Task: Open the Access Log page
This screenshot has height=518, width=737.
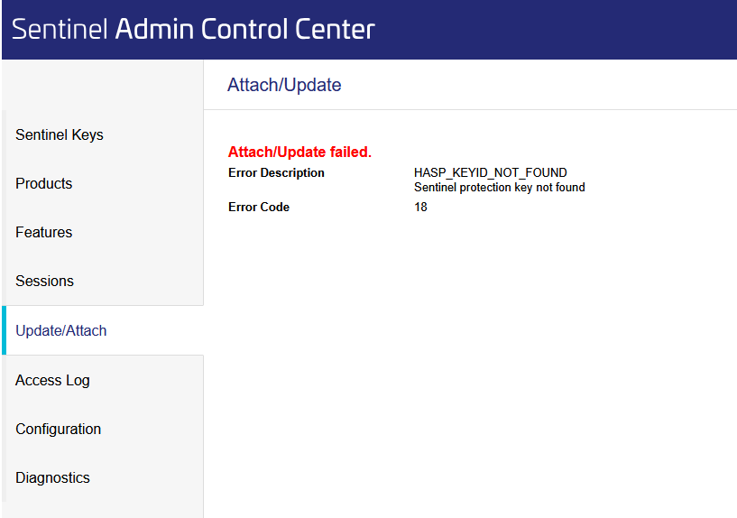Action: 53,381
